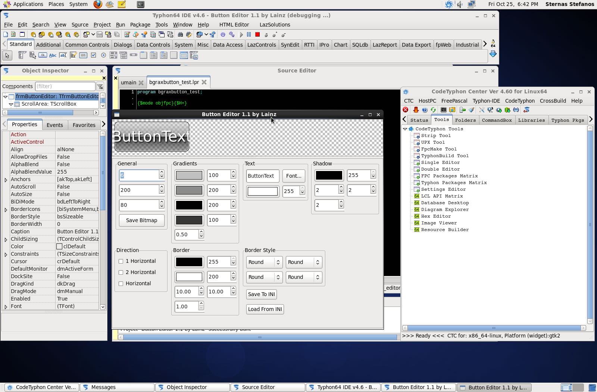Open the bottom-right Round combo in Border Style

pos(303,277)
